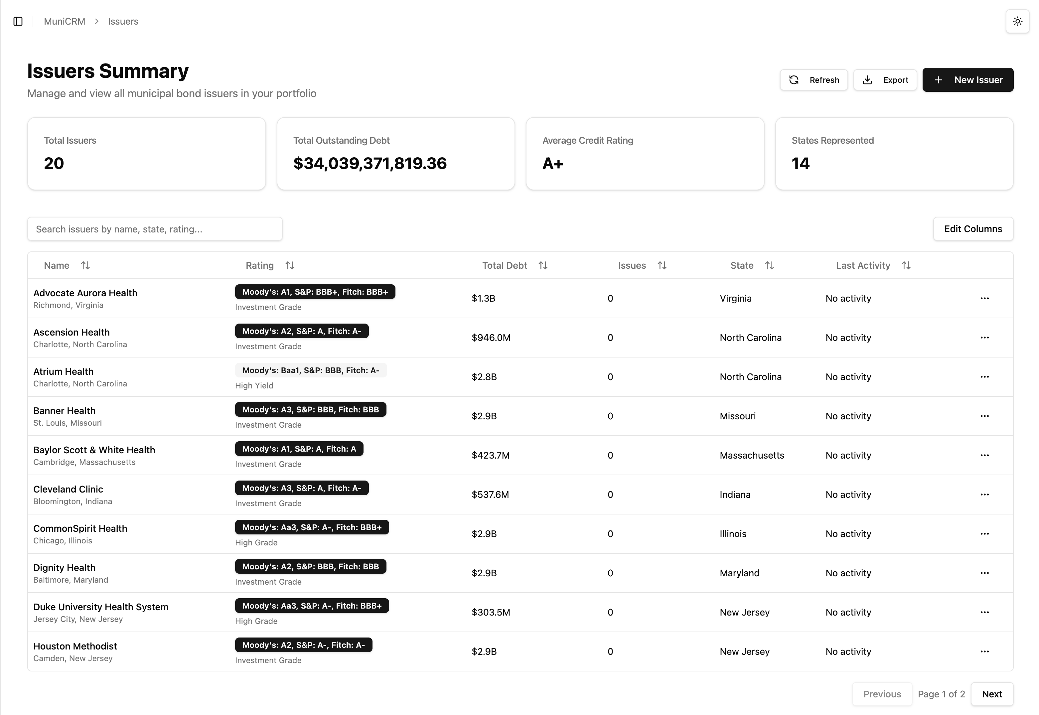The height and width of the screenshot is (715, 1039).
Task: Sort by Total Debt column arrows
Action: (x=543, y=266)
